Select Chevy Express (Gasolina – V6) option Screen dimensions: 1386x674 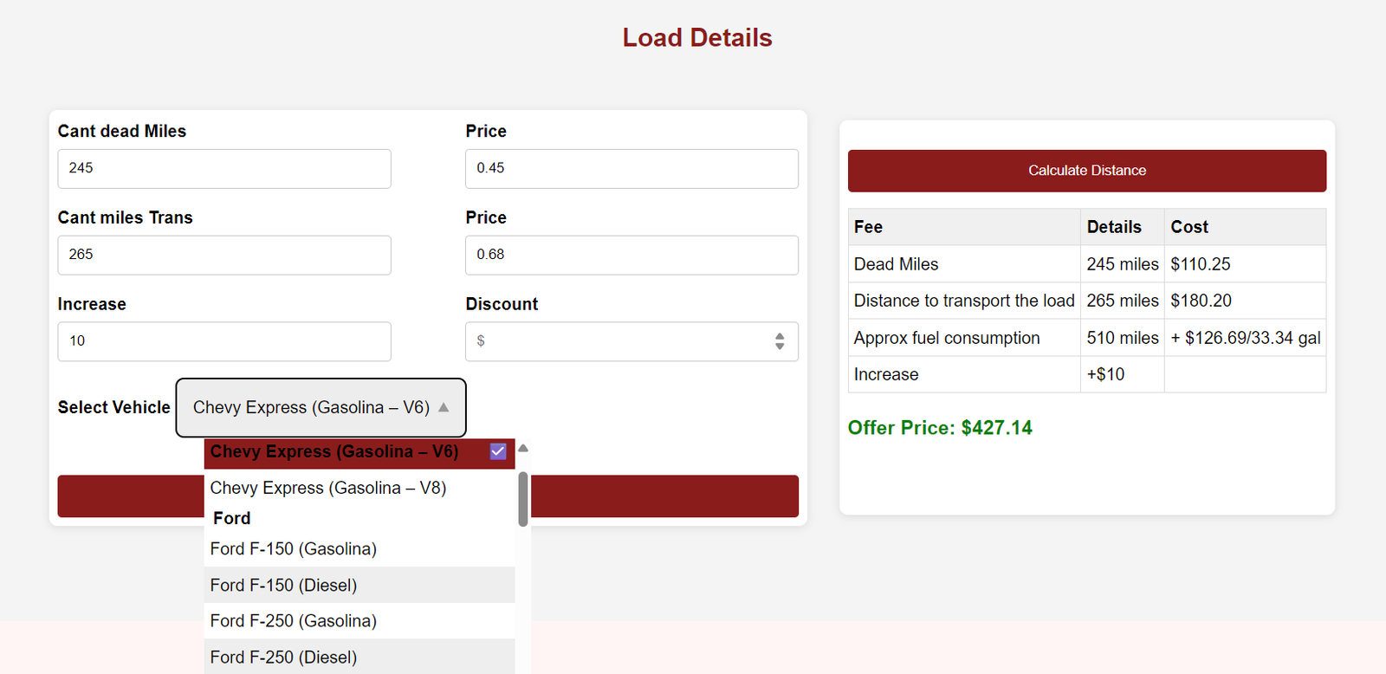point(334,451)
